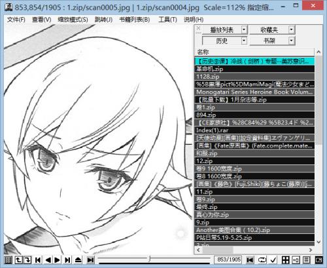This screenshot has height=268, width=327.
Task: Click the eject icon in bottom toolbar
Action: [78, 260]
